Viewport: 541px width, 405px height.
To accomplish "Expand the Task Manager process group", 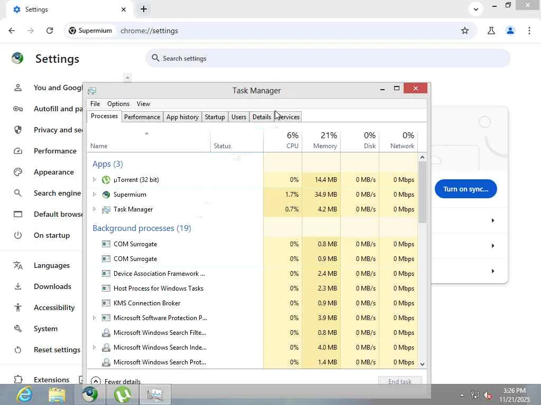I will [x=94, y=209].
